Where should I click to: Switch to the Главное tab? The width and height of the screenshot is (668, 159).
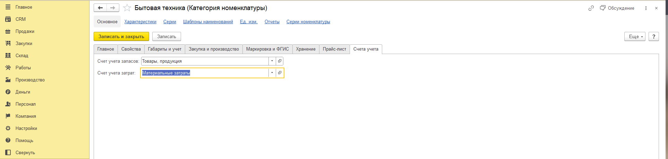[106, 49]
